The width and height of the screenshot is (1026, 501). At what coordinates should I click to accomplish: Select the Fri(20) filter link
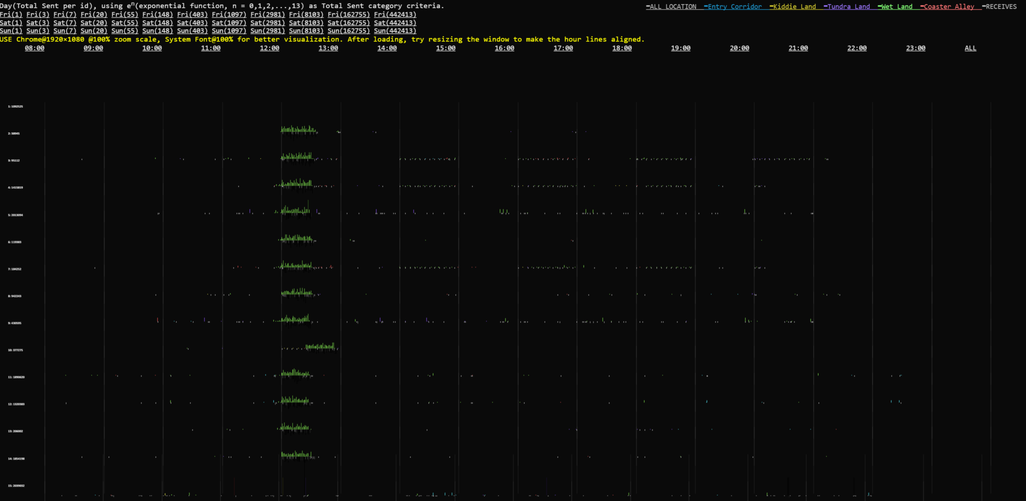click(94, 15)
